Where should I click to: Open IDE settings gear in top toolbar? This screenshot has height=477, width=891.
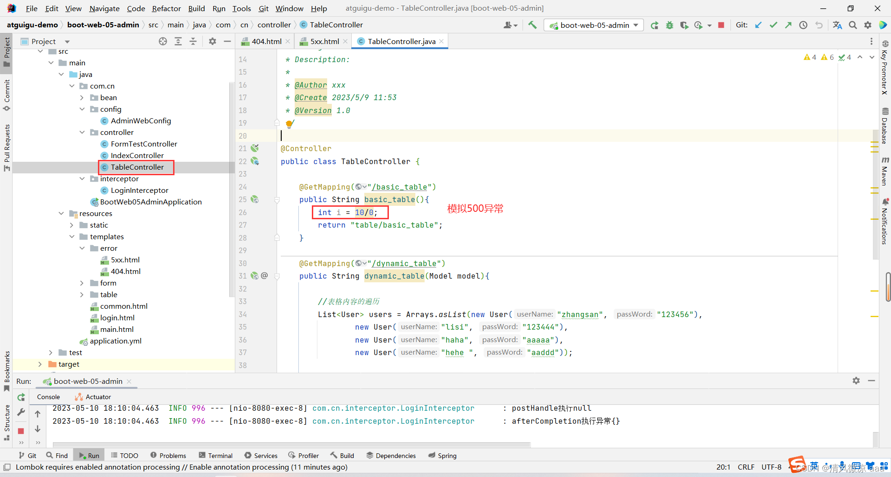click(868, 25)
